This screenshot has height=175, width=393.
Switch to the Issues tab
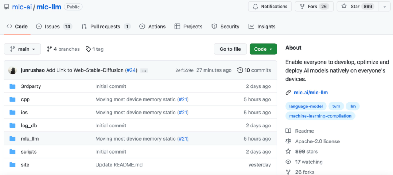tap(54, 27)
